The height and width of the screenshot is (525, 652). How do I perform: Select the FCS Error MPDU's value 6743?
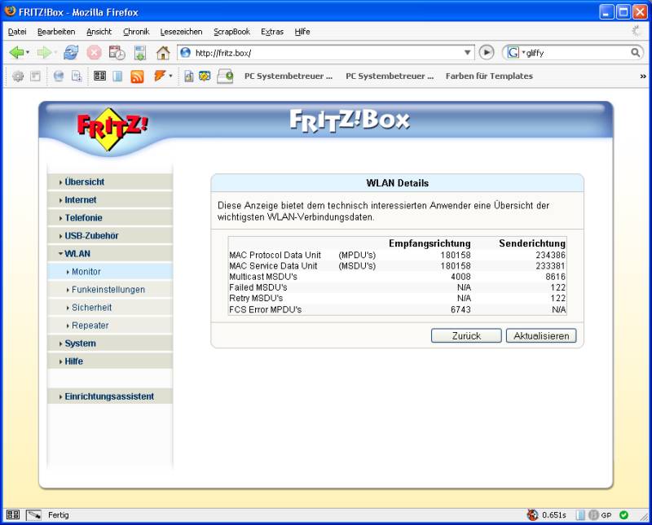click(x=460, y=309)
